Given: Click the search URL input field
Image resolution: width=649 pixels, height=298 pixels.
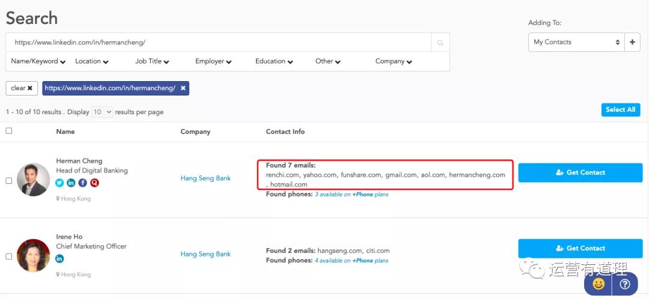Looking at the screenshot, I should [x=219, y=43].
